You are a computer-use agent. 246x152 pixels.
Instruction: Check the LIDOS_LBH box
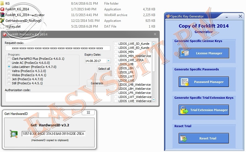(116, 68)
